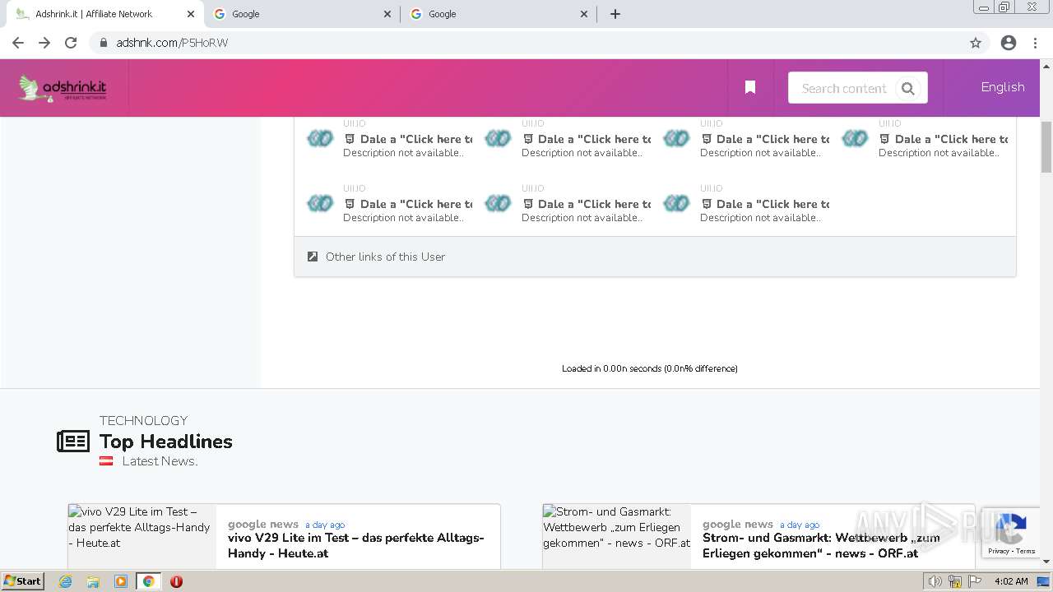1053x592 pixels.
Task: Open the English language menu
Action: pos(1002,87)
